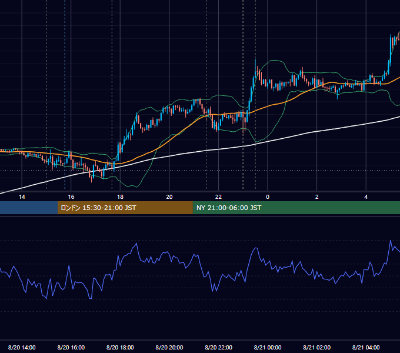Viewport: 400px width, 353px height.
Task: Click hour label 20 on the price chart axis
Action: tap(169, 197)
